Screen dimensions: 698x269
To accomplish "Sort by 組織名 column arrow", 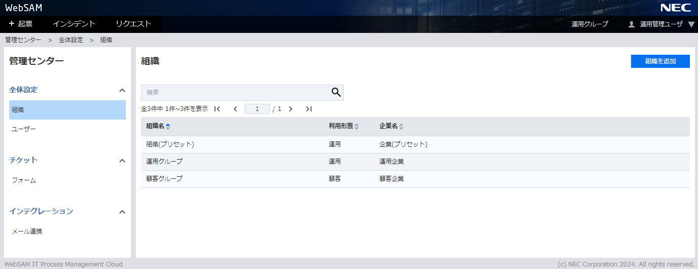I will [x=168, y=127].
